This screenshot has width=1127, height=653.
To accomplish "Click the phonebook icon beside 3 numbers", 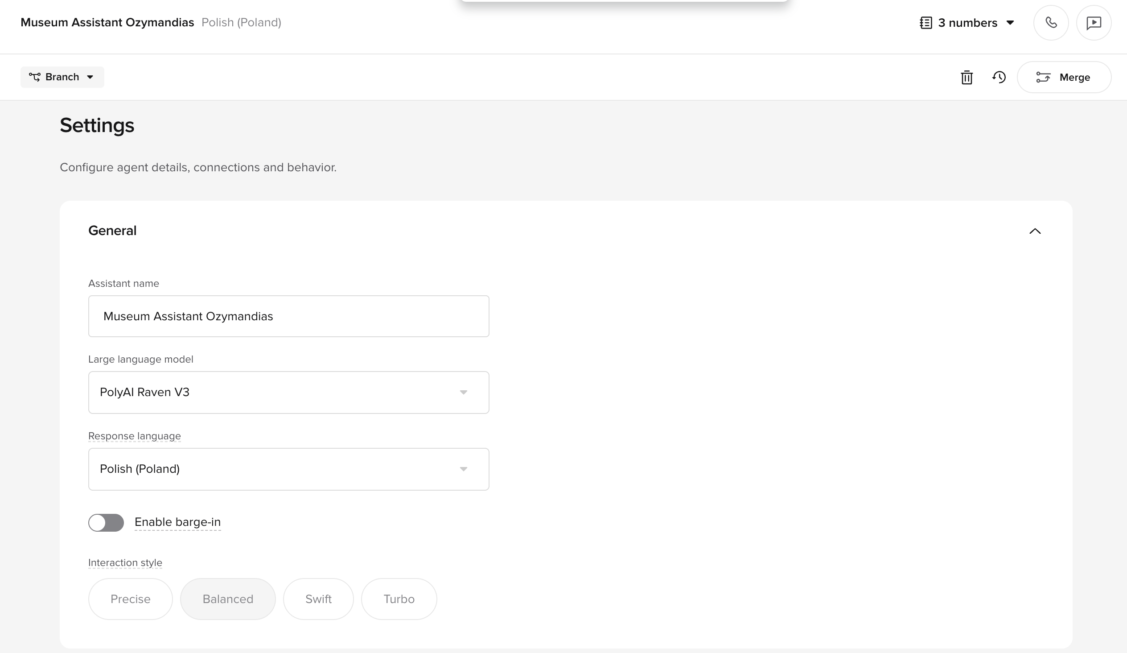I will pyautogui.click(x=925, y=23).
